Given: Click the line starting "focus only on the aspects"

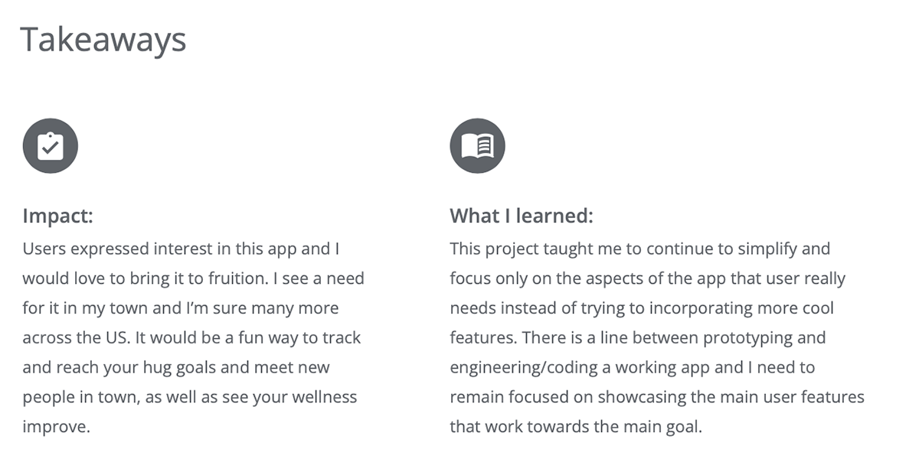Looking at the screenshot, I should click(647, 278).
